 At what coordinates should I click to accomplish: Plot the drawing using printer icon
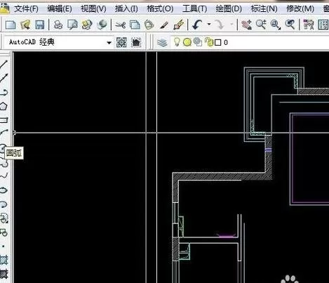point(58,25)
